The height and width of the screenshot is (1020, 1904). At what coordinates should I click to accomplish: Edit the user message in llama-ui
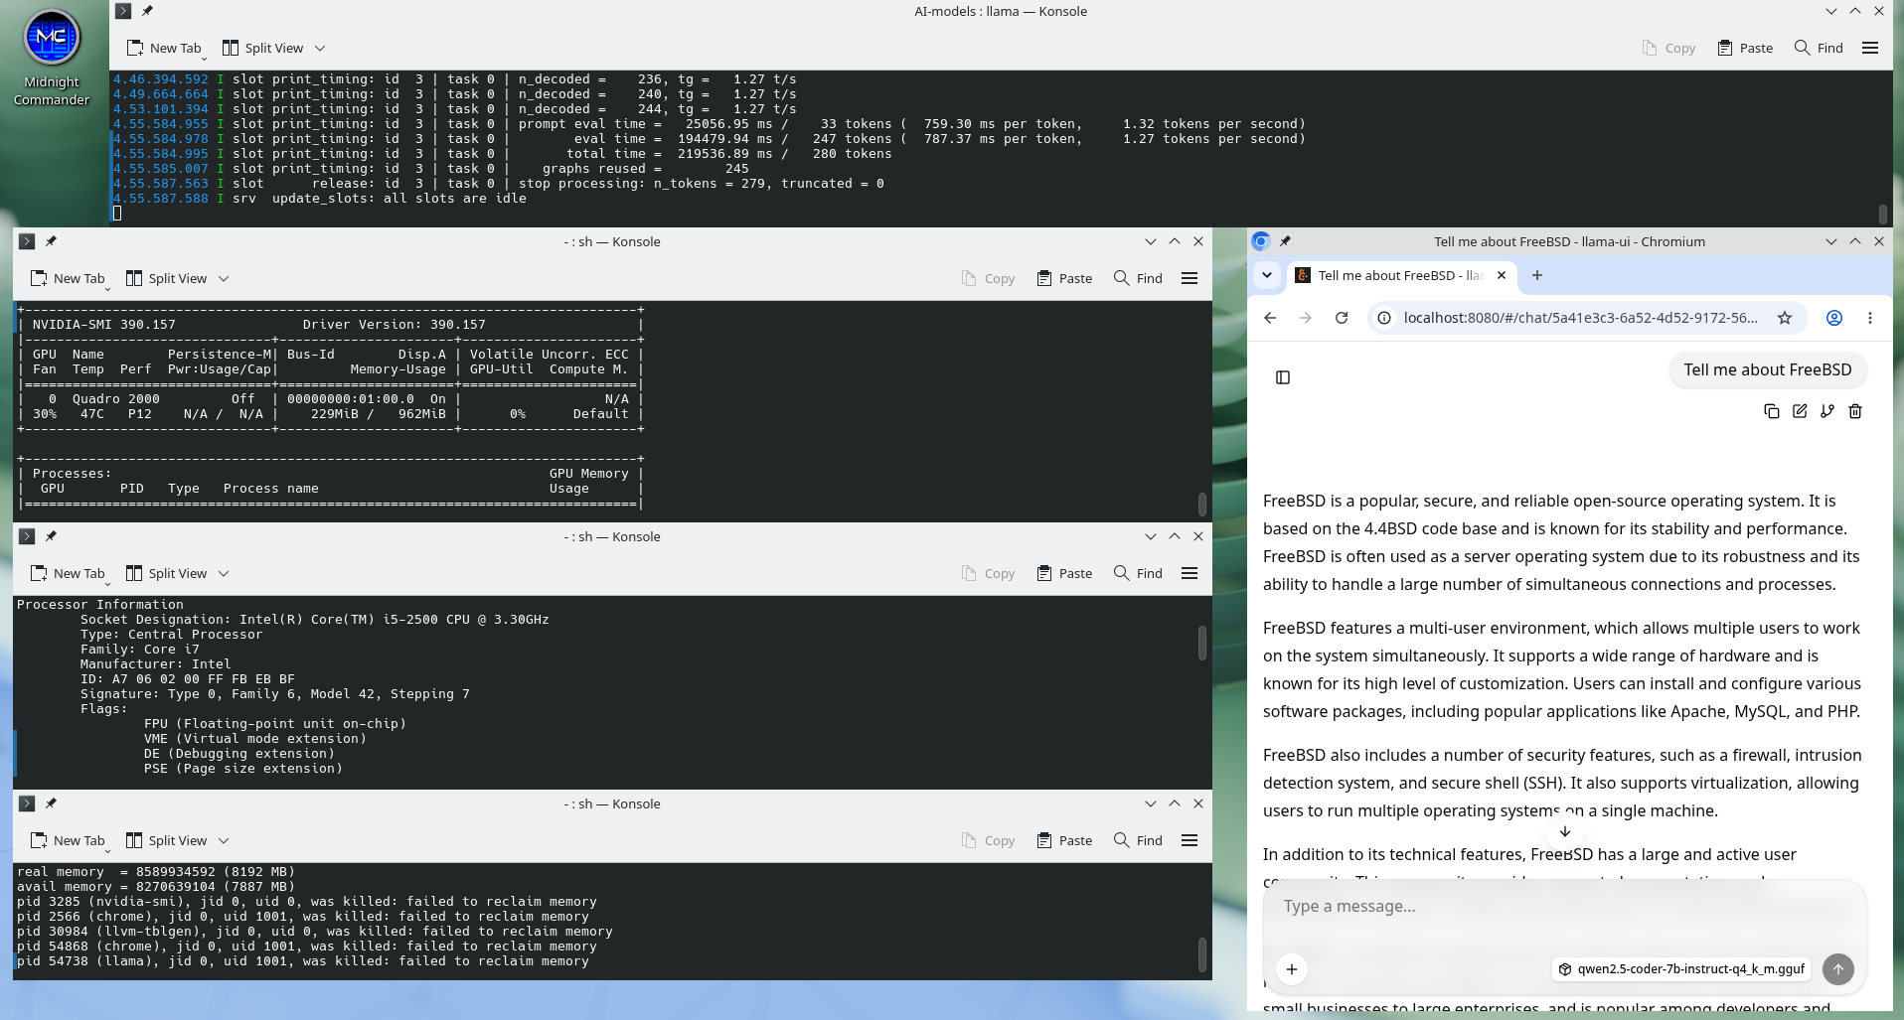click(x=1800, y=411)
